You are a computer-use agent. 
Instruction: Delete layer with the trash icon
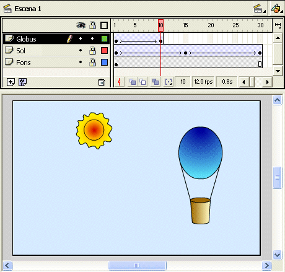pyautogui.click(x=101, y=82)
